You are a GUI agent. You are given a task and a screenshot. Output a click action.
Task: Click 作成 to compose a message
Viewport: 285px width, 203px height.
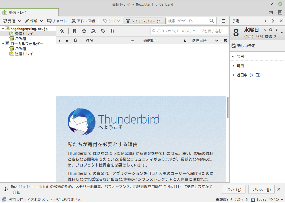pyautogui.click(x=31, y=21)
